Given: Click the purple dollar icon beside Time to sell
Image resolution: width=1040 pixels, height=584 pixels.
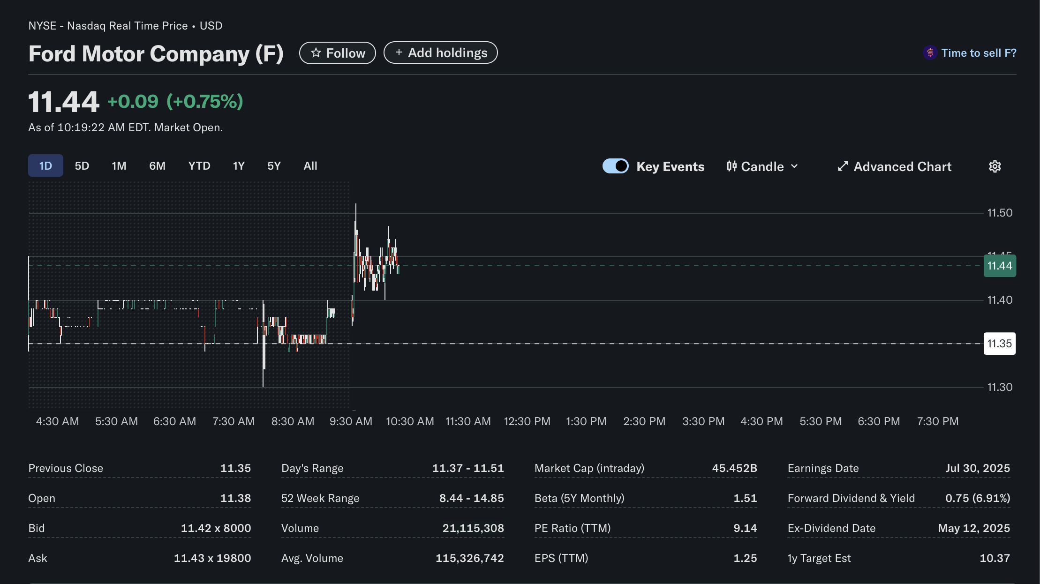Looking at the screenshot, I should point(930,52).
